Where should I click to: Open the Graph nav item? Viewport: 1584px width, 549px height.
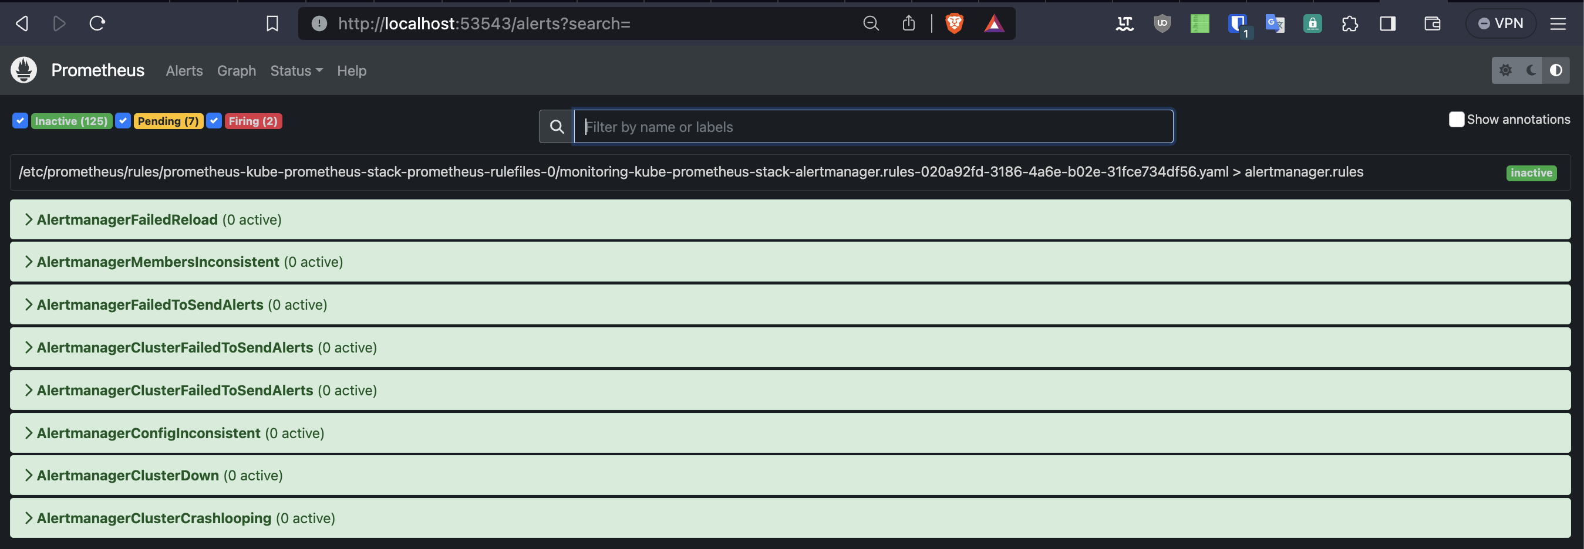(x=236, y=70)
